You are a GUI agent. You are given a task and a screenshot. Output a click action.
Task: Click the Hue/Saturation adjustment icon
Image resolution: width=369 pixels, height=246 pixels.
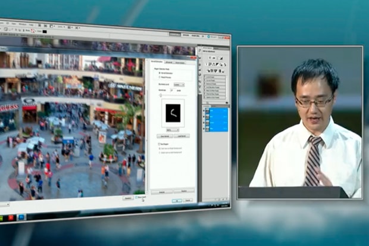[x=210, y=64]
